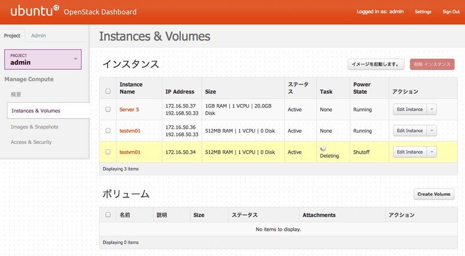The width and height of the screenshot is (465, 256).
Task: Click the No items to display message
Action: click(278, 229)
